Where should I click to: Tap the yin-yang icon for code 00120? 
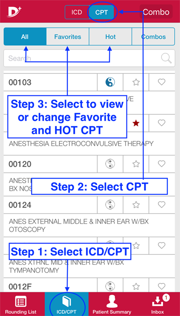110,164
